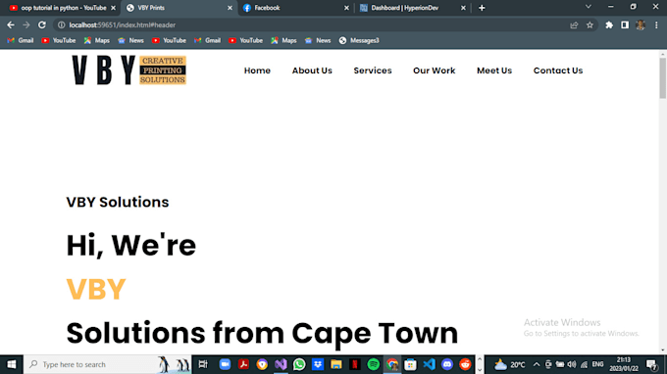Open Dropbox from taskbar
667x374 pixels.
(318, 364)
